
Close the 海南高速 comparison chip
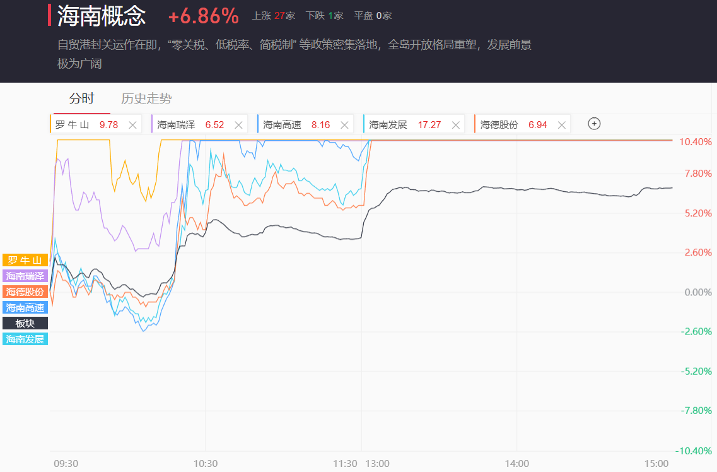(x=344, y=125)
